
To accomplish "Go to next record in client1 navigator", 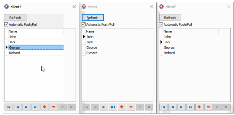I will (x=27, y=107).
